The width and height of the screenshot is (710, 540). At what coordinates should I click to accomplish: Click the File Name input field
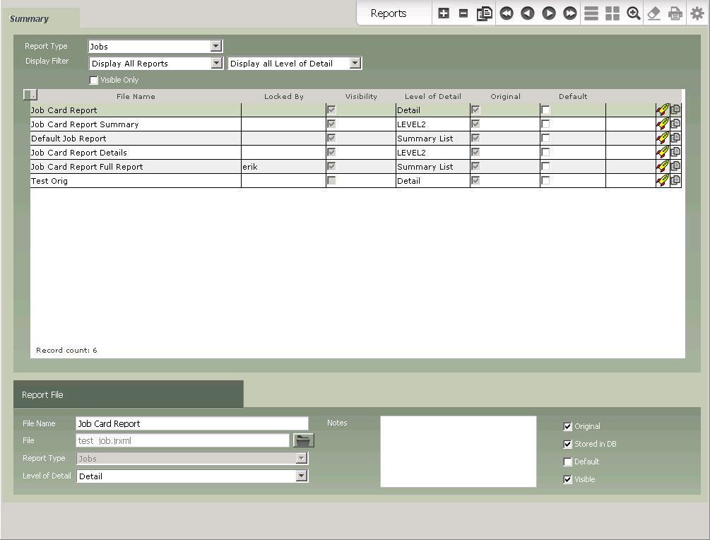tap(191, 423)
